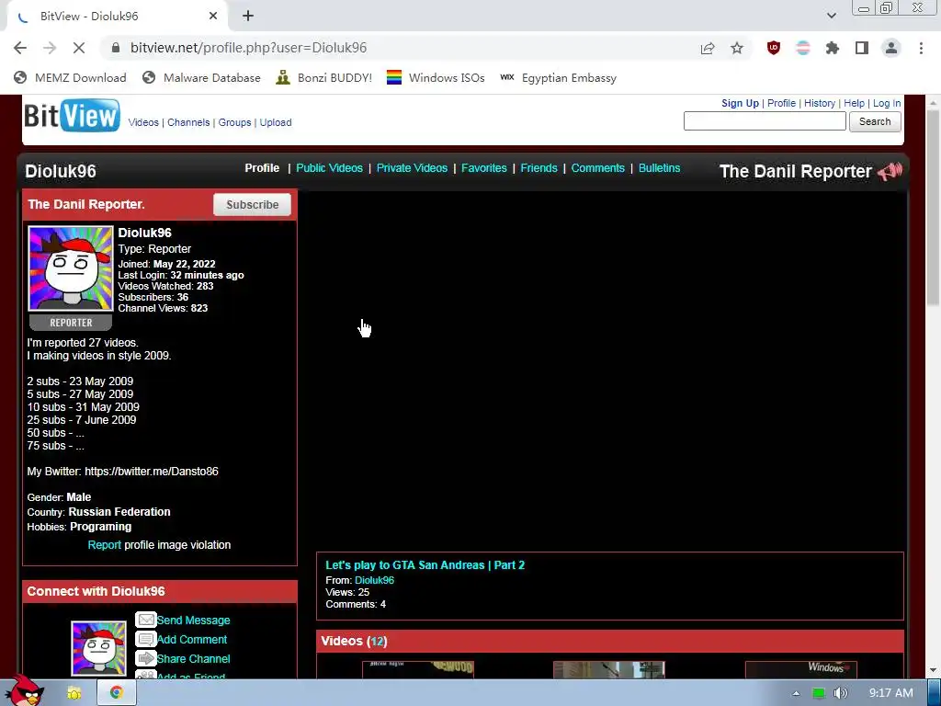Image resolution: width=941 pixels, height=706 pixels.
Task: Click the Report profile image link
Action: pos(105,545)
